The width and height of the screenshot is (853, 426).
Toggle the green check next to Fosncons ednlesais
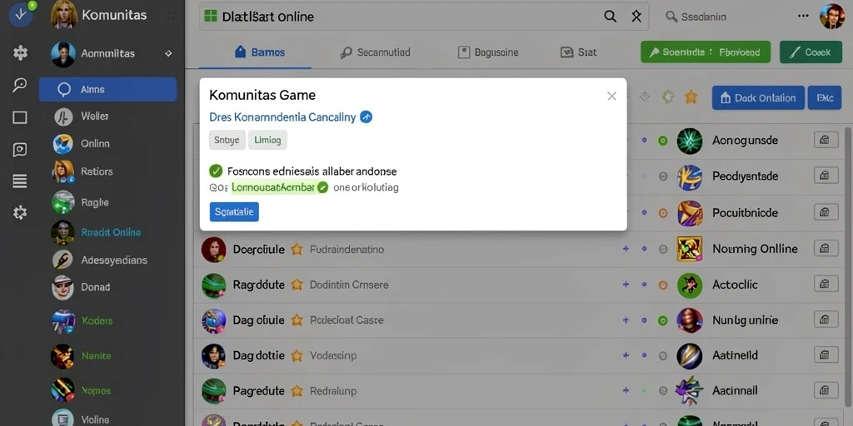(216, 171)
